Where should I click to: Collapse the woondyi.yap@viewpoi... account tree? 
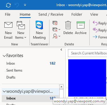tap(4, 91)
